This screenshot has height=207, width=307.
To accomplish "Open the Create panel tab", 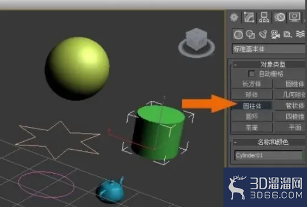I will pyautogui.click(x=234, y=17).
